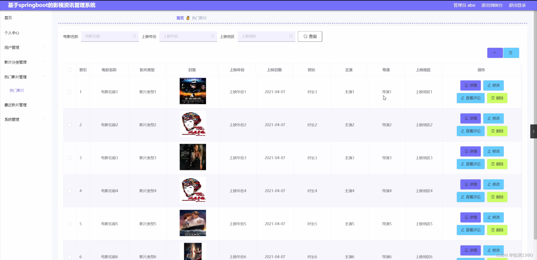Click the 查询 search button
Viewport: 537px width, 260px height.
pyautogui.click(x=310, y=36)
